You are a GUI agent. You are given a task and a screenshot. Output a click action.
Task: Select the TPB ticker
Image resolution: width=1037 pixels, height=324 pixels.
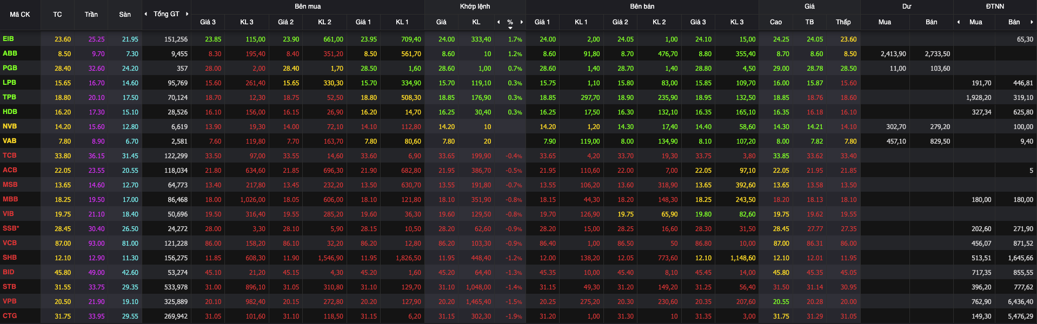[9, 97]
